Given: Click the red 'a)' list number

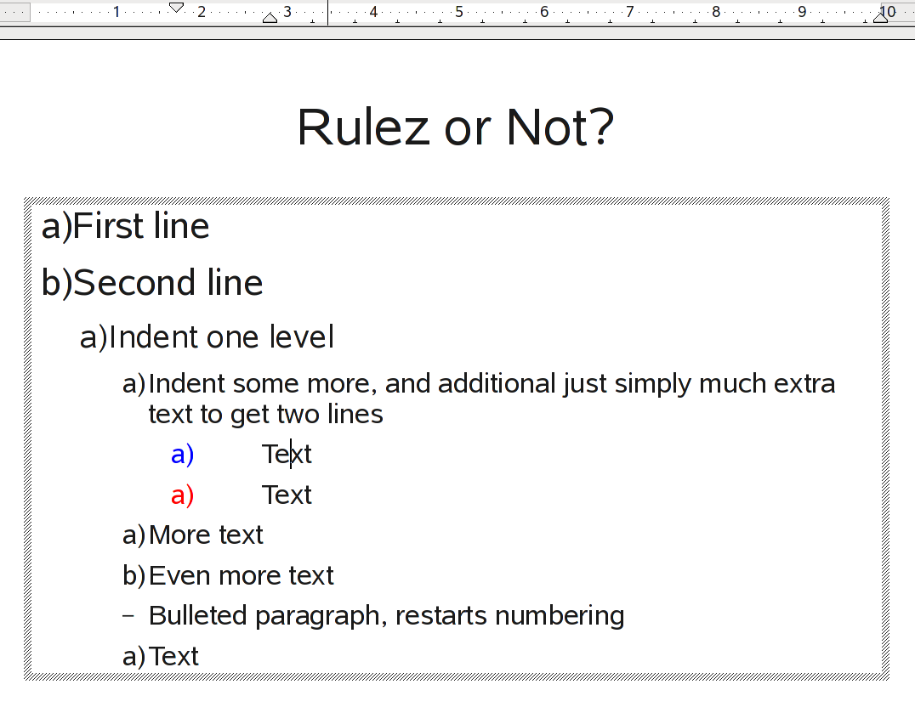Looking at the screenshot, I should [182, 495].
